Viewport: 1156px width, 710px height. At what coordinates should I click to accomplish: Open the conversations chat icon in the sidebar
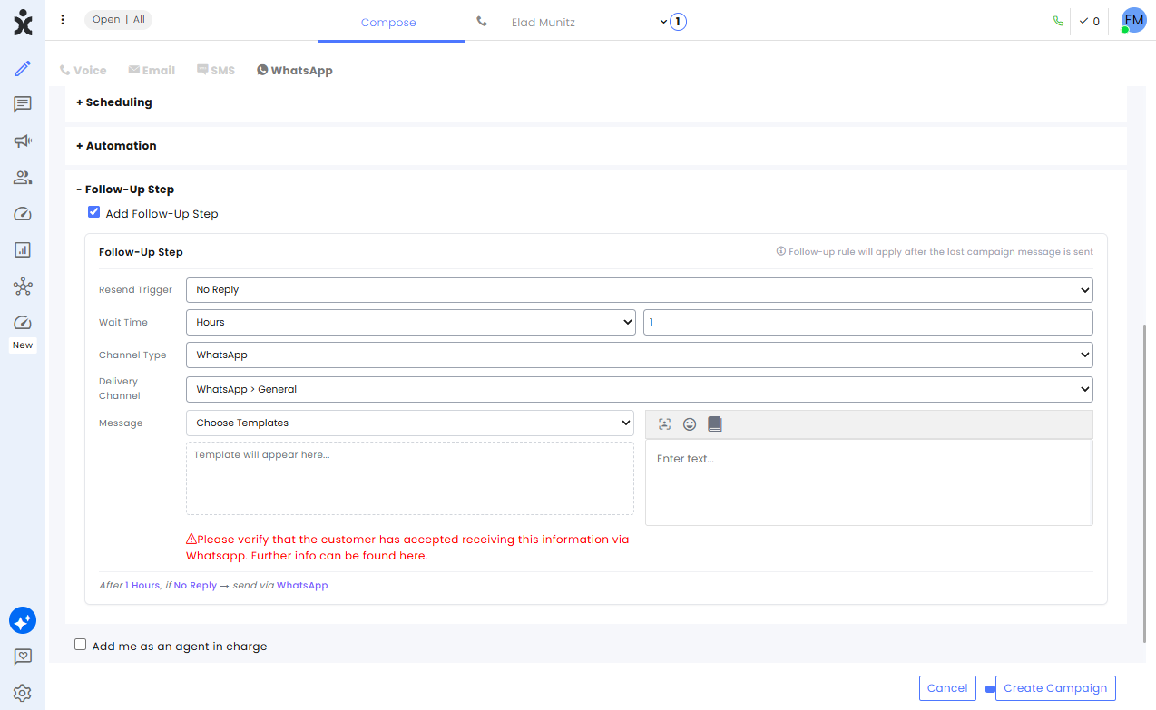(23, 104)
